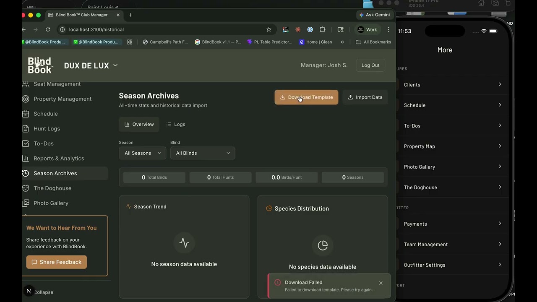Open Chrome three-dot menu

click(x=388, y=29)
